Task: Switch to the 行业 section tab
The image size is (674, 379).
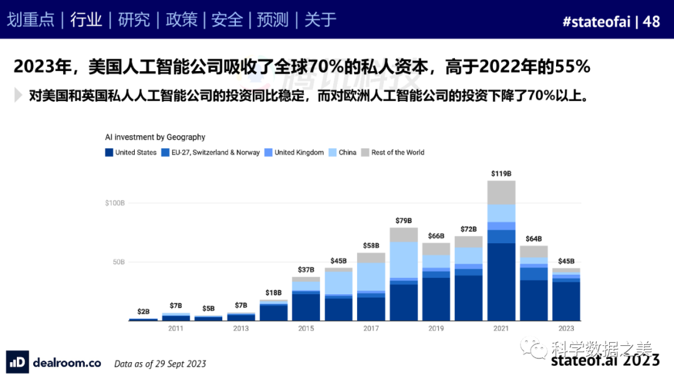Action: coord(86,20)
